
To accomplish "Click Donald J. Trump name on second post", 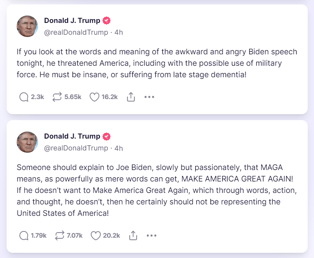I will coord(72,136).
